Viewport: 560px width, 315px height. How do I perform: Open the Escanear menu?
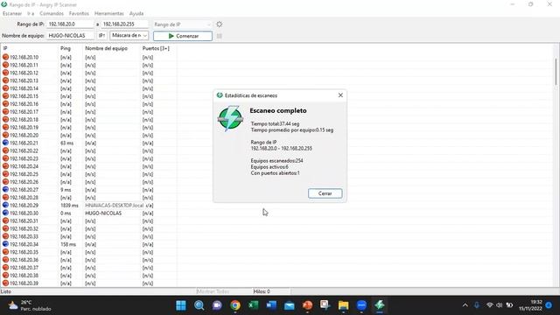[12, 13]
